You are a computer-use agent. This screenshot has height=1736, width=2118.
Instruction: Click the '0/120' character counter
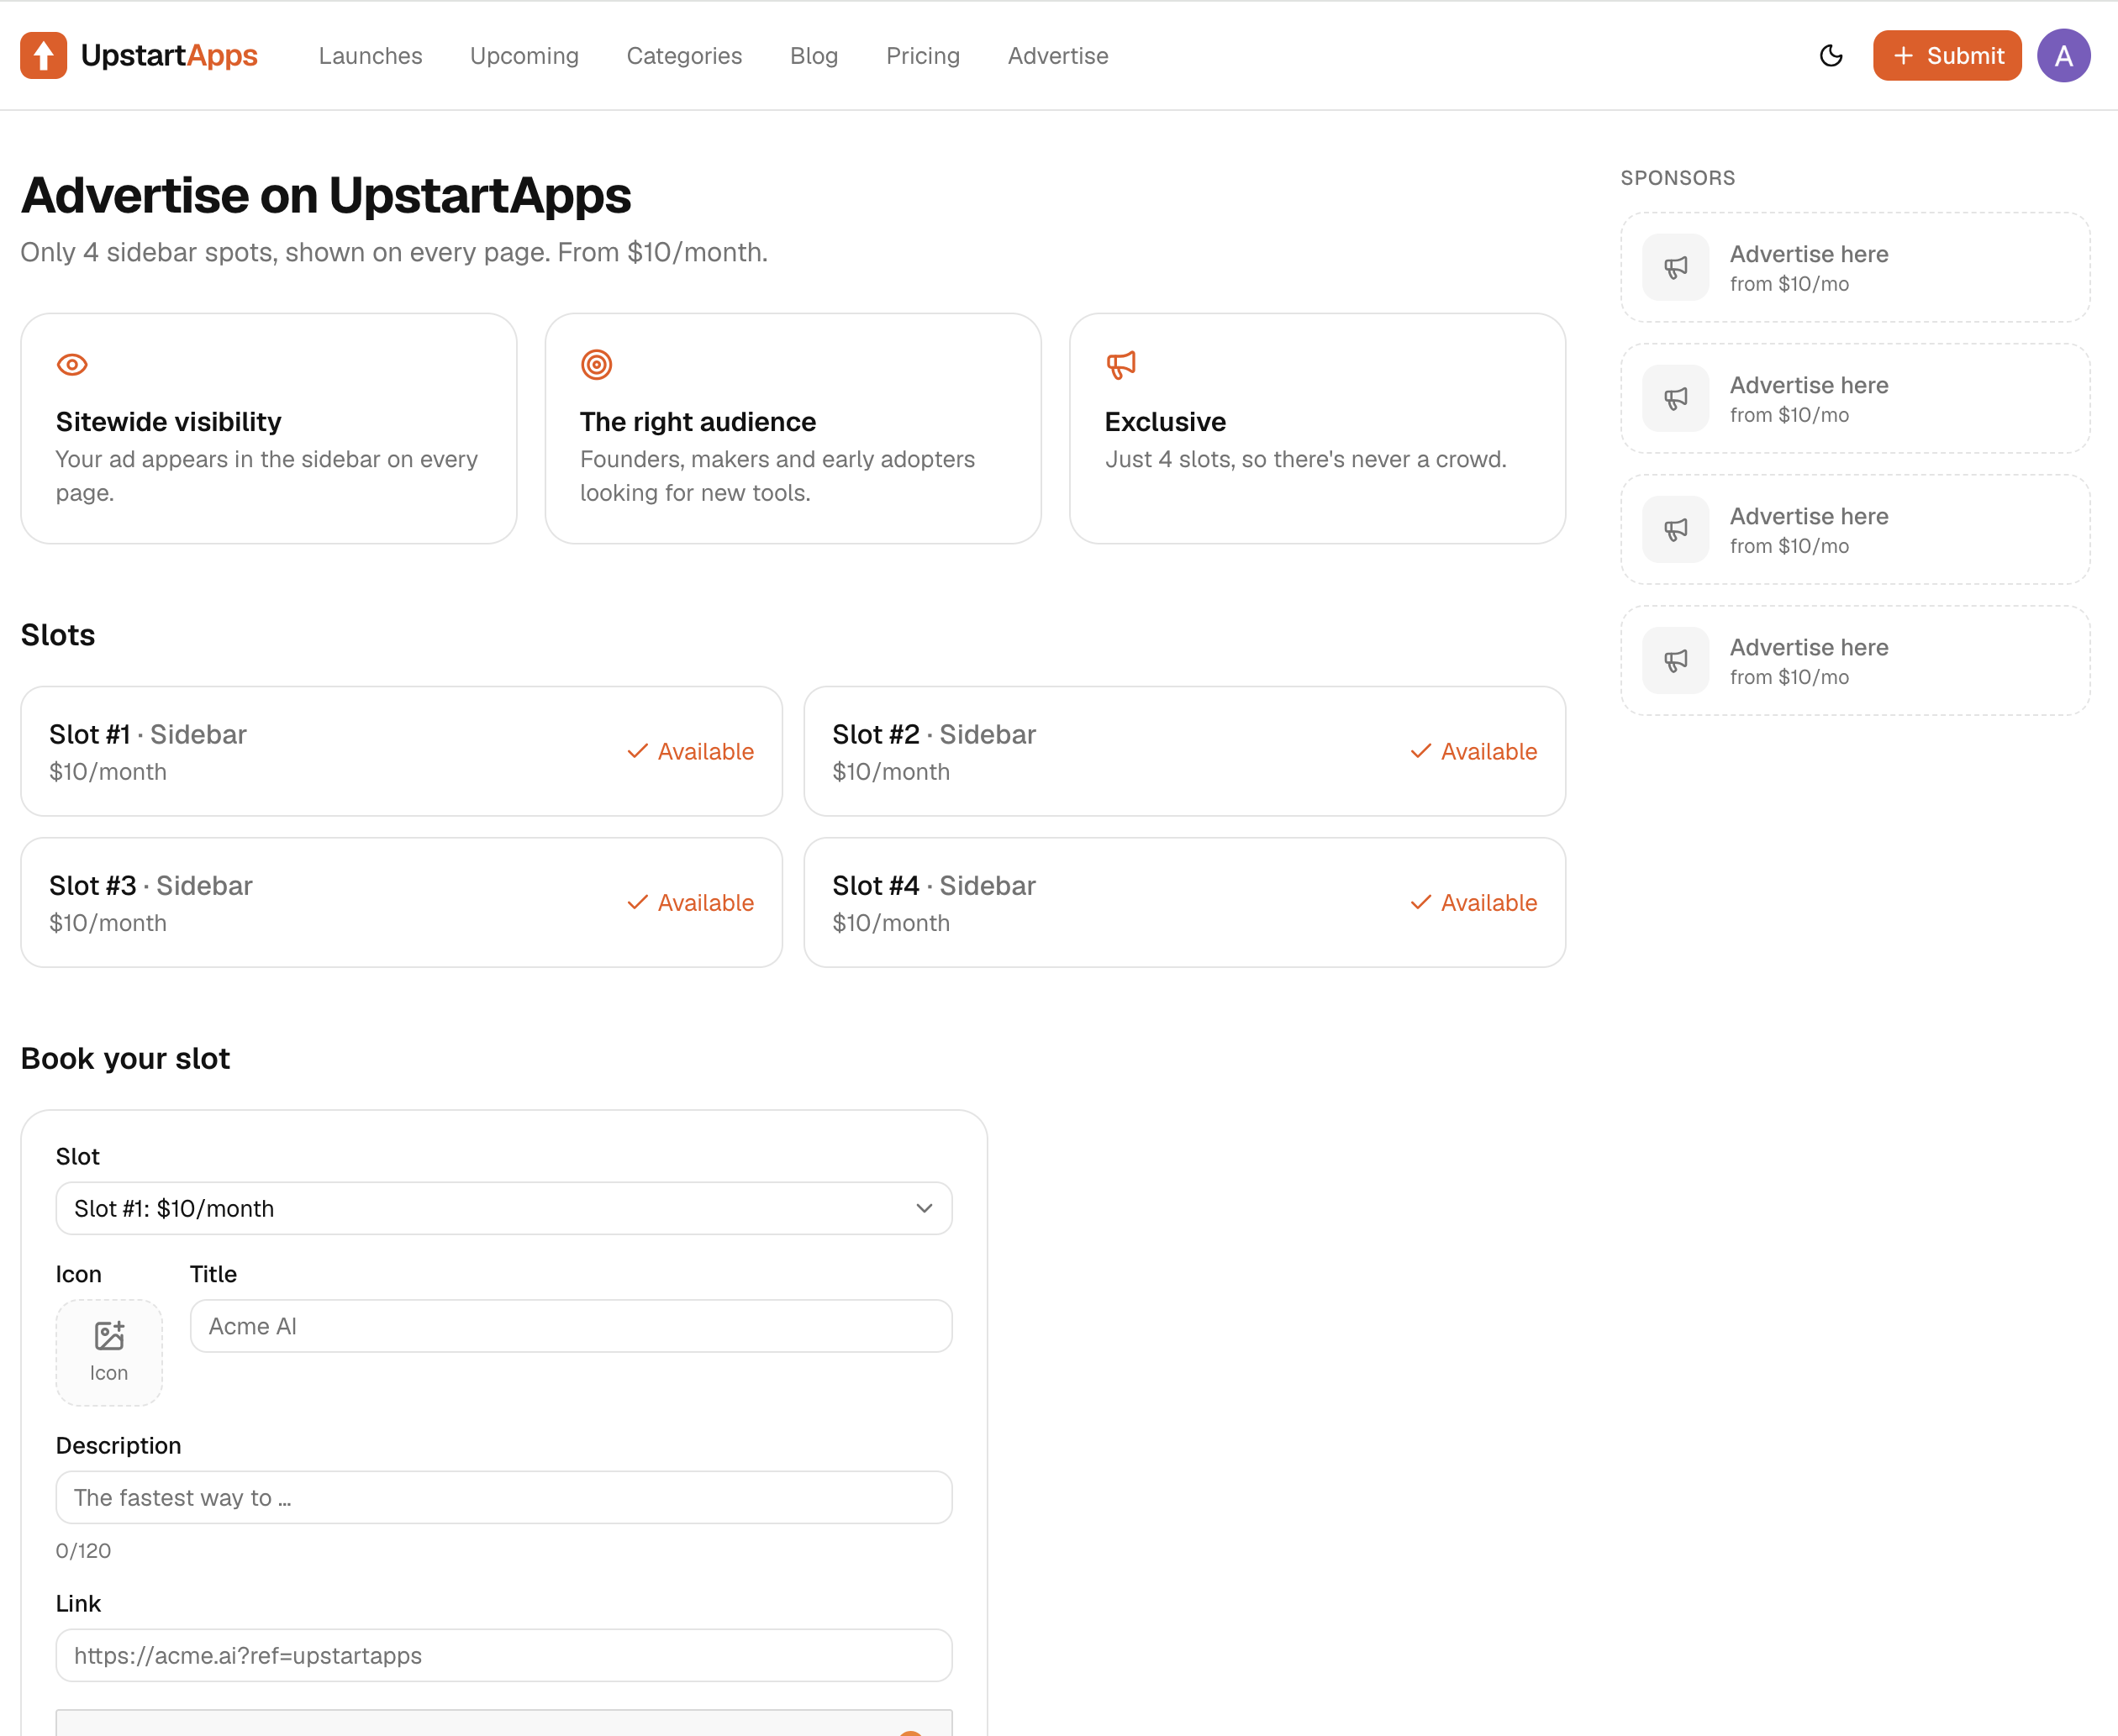(83, 1550)
